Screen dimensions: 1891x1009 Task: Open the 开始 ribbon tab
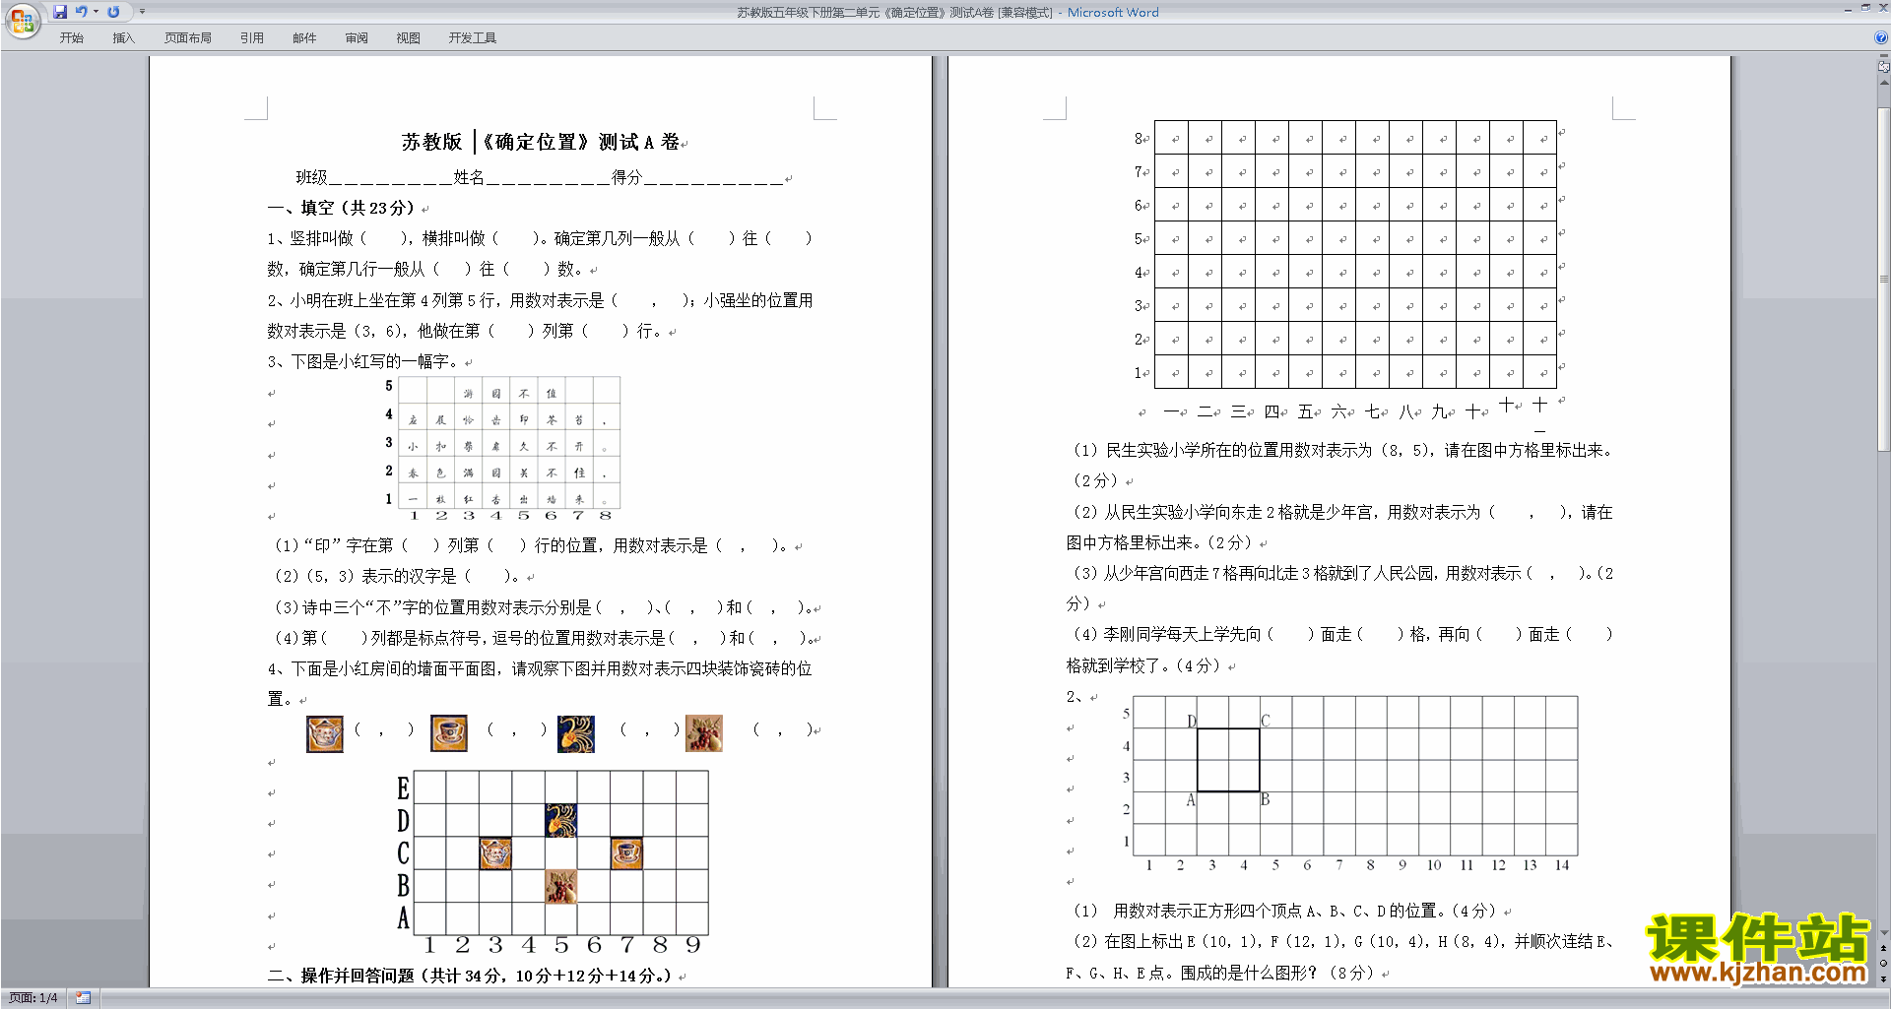point(72,38)
